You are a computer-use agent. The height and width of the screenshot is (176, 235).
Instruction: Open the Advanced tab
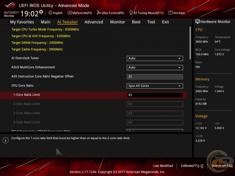94,22
